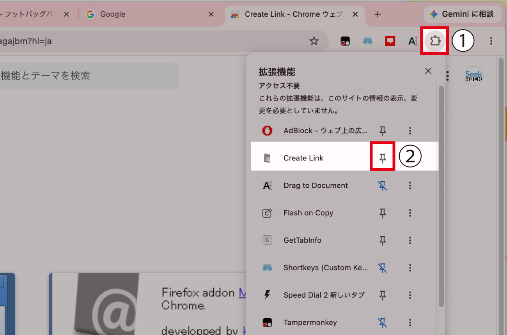Select the AdBlock extension entry
This screenshot has width=507, height=335.
coord(325,130)
